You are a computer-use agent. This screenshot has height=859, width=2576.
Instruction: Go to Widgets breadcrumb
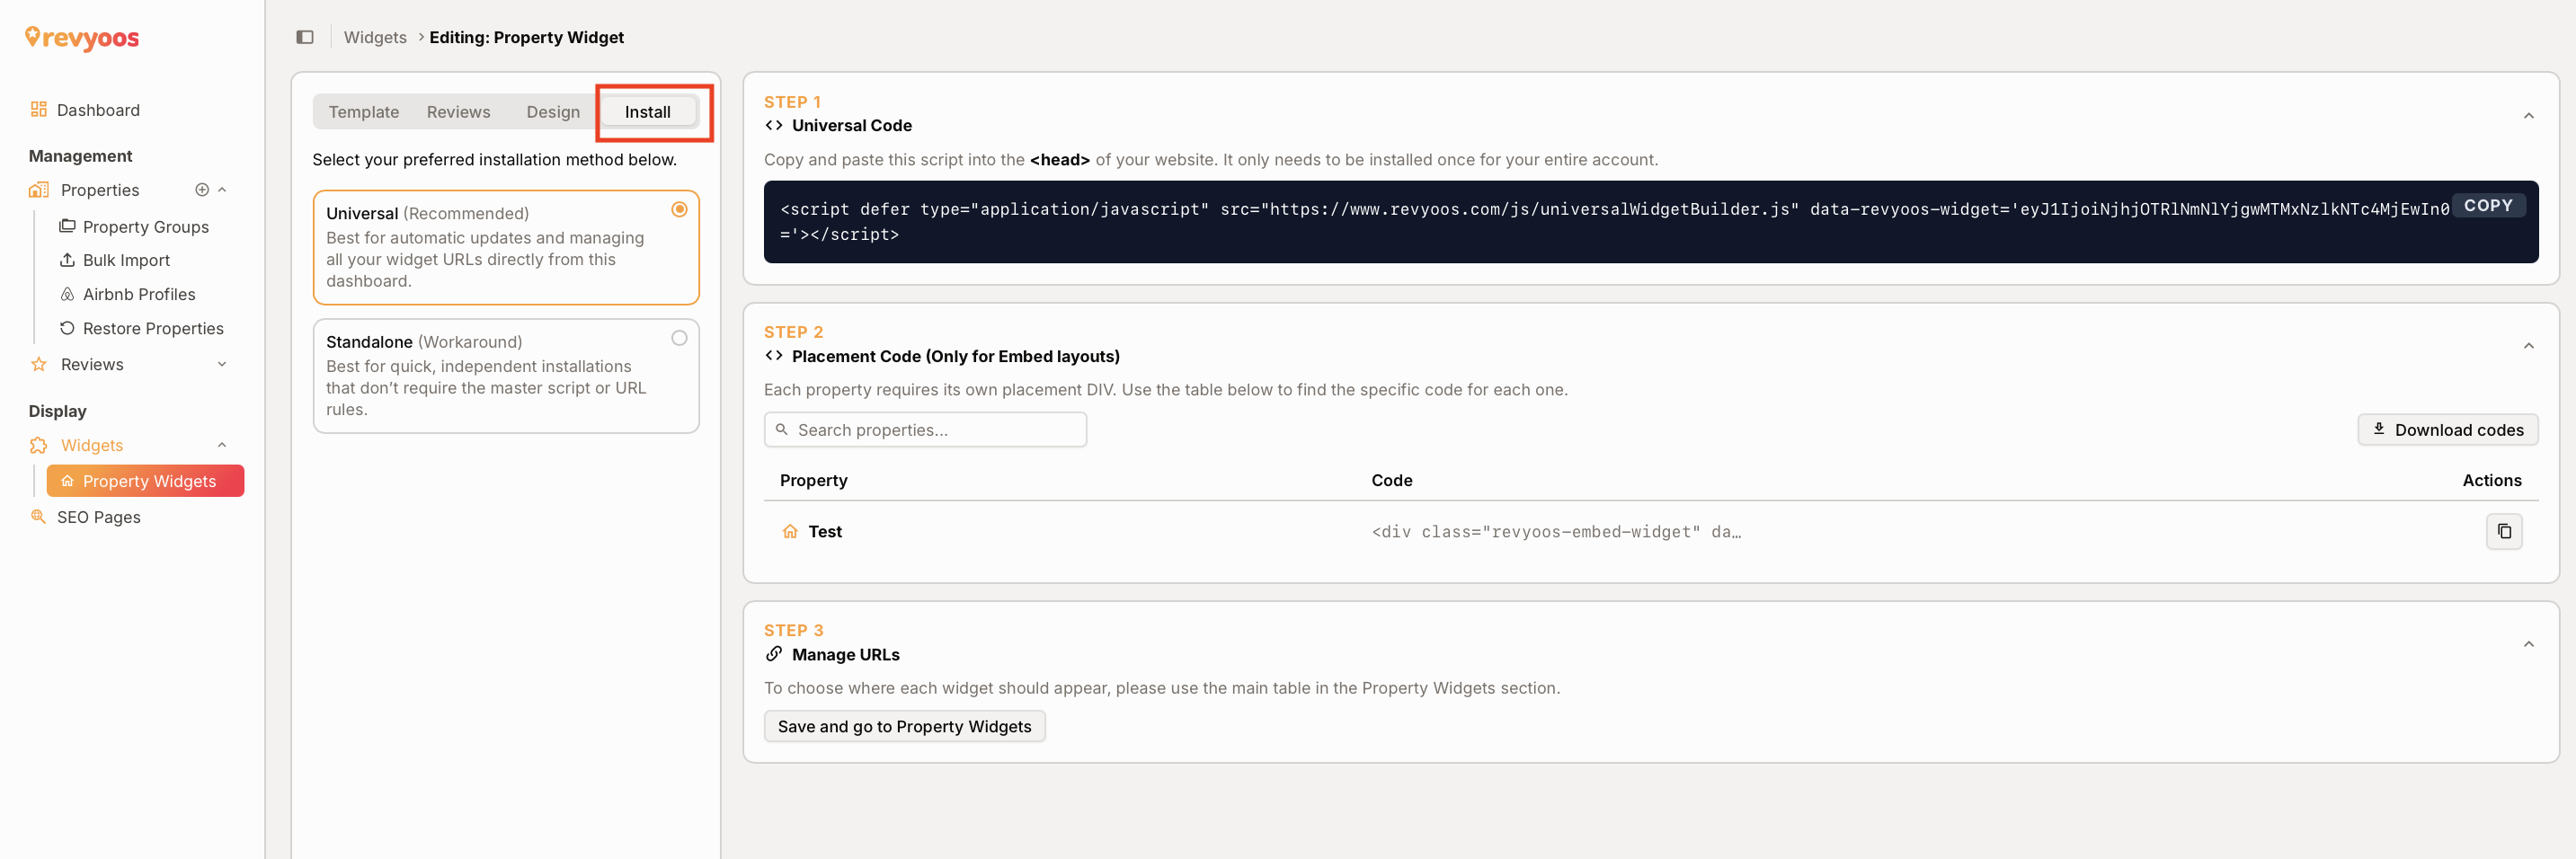(375, 37)
